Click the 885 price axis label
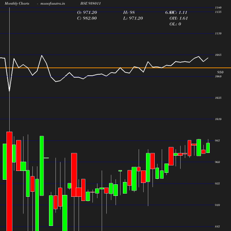The height and width of the screenshot is (231, 231). click(217, 226)
